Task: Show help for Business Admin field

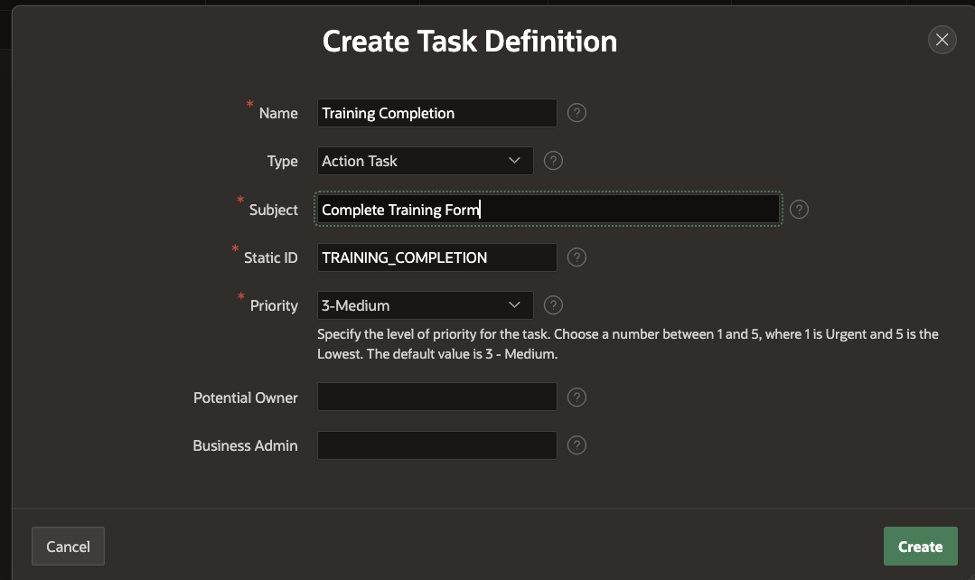Action: point(577,445)
